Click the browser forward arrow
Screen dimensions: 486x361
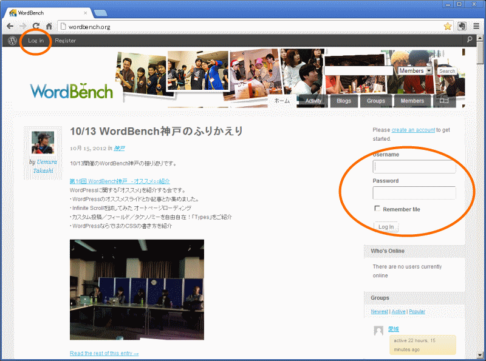point(23,26)
